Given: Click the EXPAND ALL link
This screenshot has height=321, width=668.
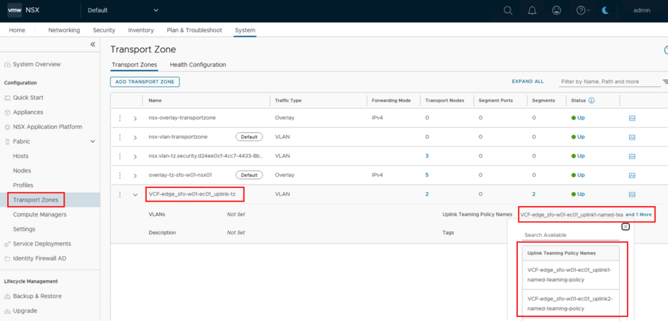Looking at the screenshot, I should (528, 82).
